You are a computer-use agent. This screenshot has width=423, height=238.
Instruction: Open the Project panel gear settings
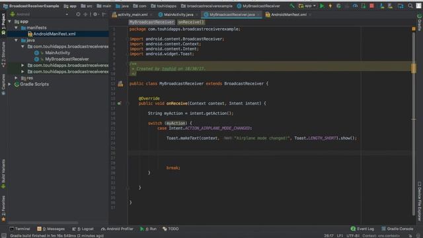tap(95, 15)
